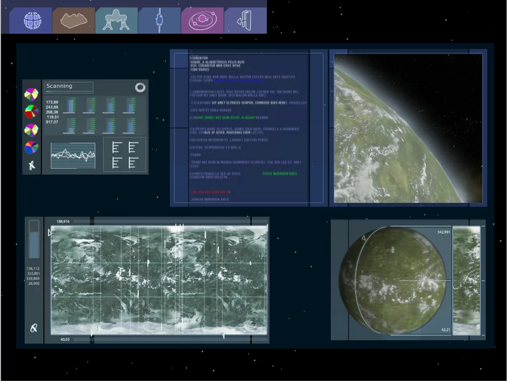Click the triangle marker on the globe outline
This screenshot has width=507, height=381.
pos(363,238)
